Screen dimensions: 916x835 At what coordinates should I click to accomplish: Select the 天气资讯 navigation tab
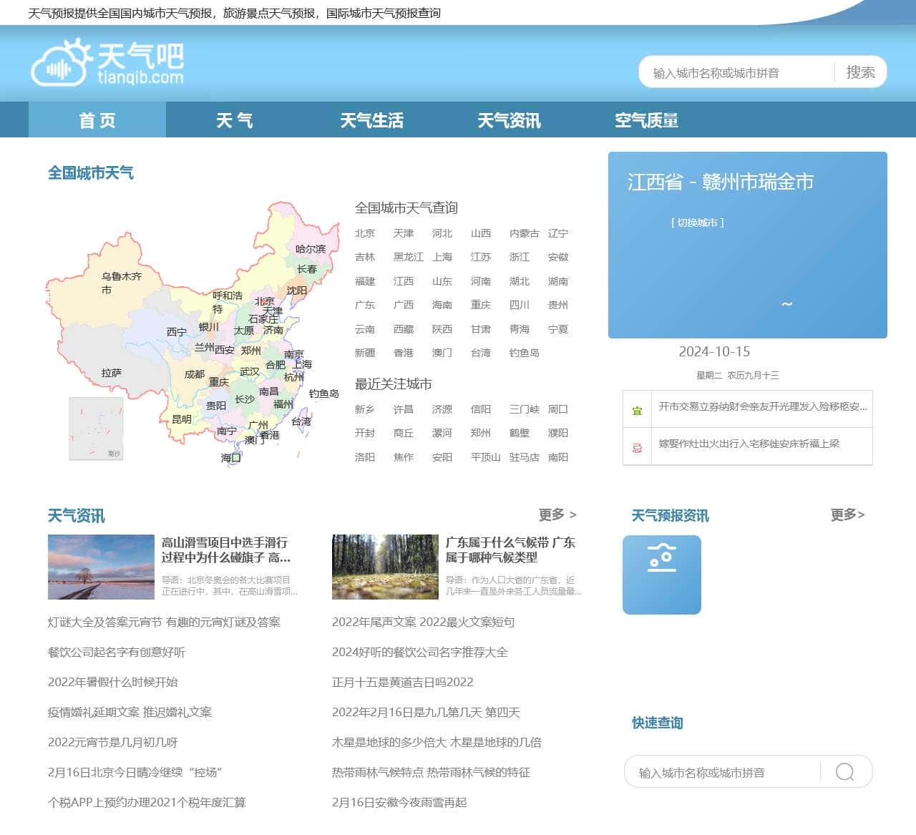coord(509,120)
